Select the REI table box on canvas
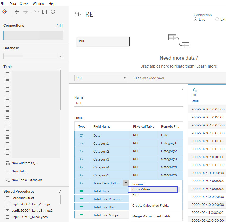The width and height of the screenshot is (226, 222). [103, 41]
